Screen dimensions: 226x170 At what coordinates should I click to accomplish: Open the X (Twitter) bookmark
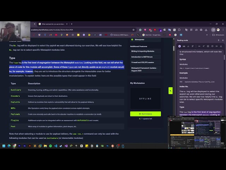tap(138, 35)
